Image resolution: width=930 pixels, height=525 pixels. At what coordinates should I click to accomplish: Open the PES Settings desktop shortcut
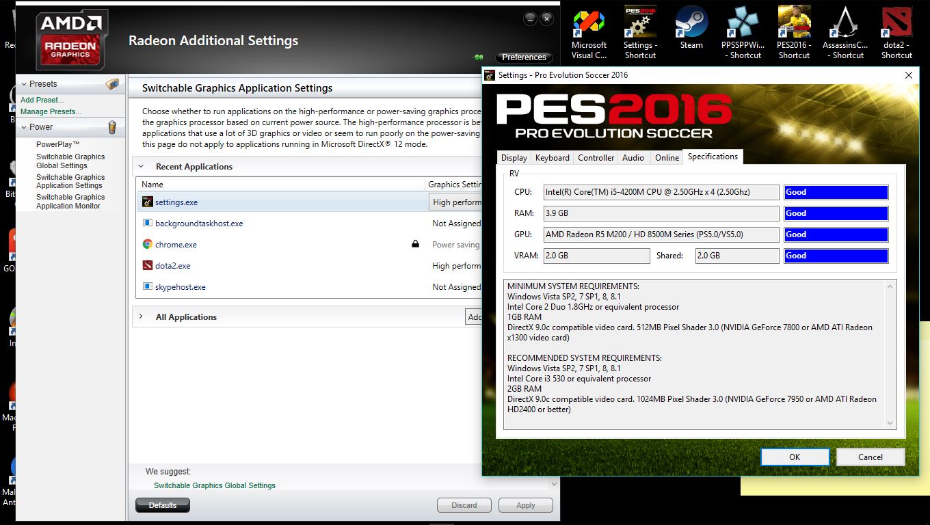pyautogui.click(x=640, y=33)
